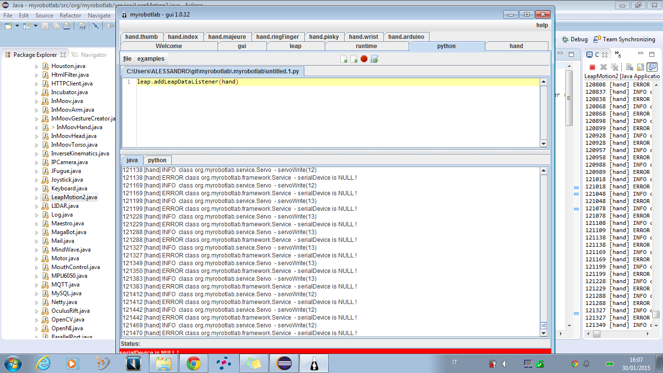Expand Houston.java in Package Explorer
Image resolution: width=663 pixels, height=373 pixels.
[36, 66]
